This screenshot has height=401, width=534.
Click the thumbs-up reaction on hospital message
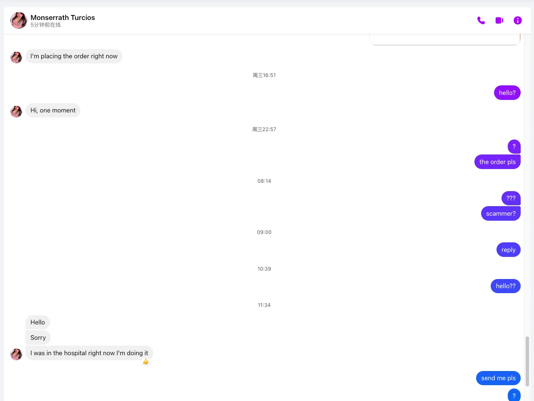146,361
